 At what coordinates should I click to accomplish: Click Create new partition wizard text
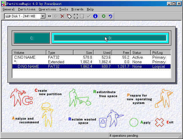pyautogui.click(x=48, y=92)
